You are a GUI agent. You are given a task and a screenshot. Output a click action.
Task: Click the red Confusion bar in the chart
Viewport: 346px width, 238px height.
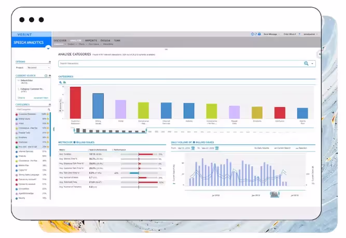[x=280, y=113]
